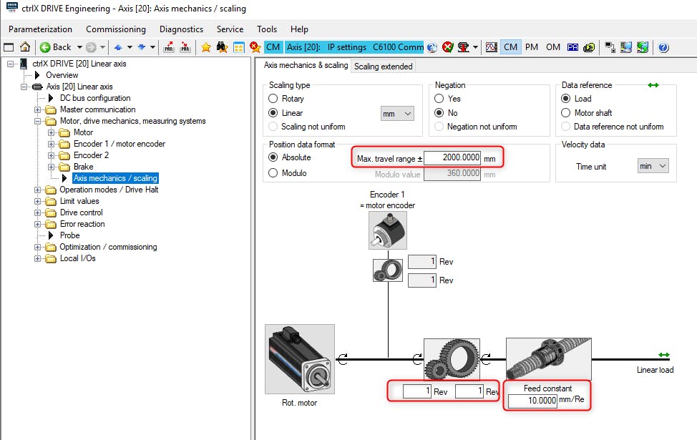Select the Rotary scaling type
697x440 pixels.
(x=273, y=98)
